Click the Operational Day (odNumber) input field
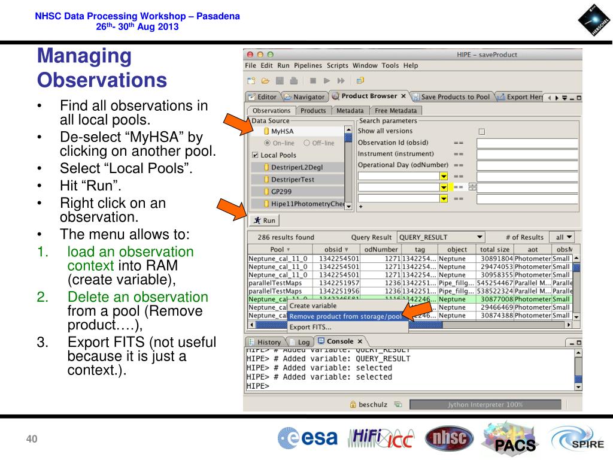The image size is (613, 460). click(527, 165)
